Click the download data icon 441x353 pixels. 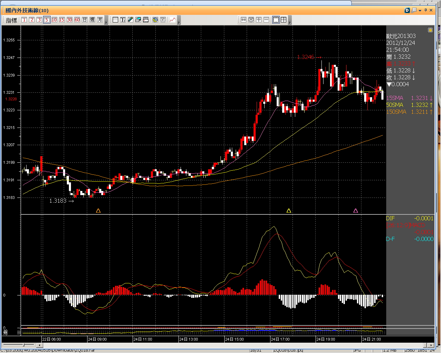[163, 20]
